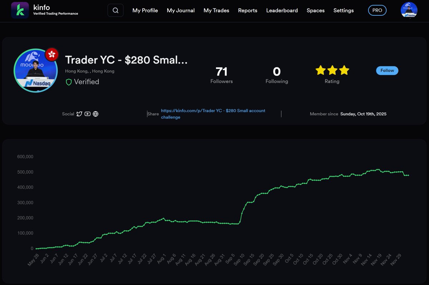Open the YouTube social icon
The height and width of the screenshot is (285, 429).
pos(88,114)
